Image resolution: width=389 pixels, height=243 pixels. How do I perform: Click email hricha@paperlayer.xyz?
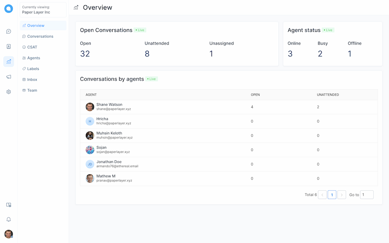113,123
